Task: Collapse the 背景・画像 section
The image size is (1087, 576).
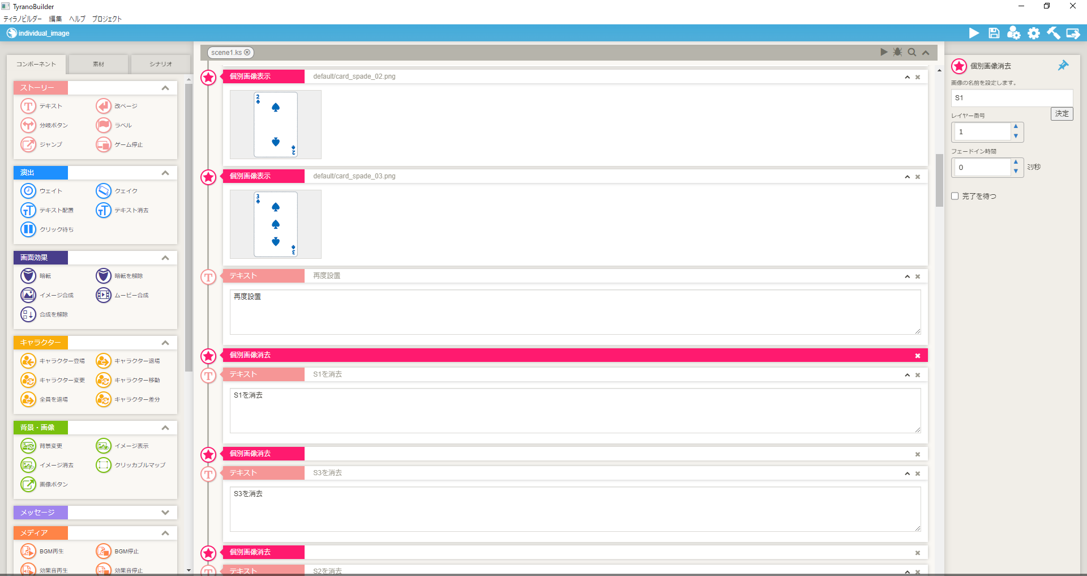Action: [x=165, y=428]
